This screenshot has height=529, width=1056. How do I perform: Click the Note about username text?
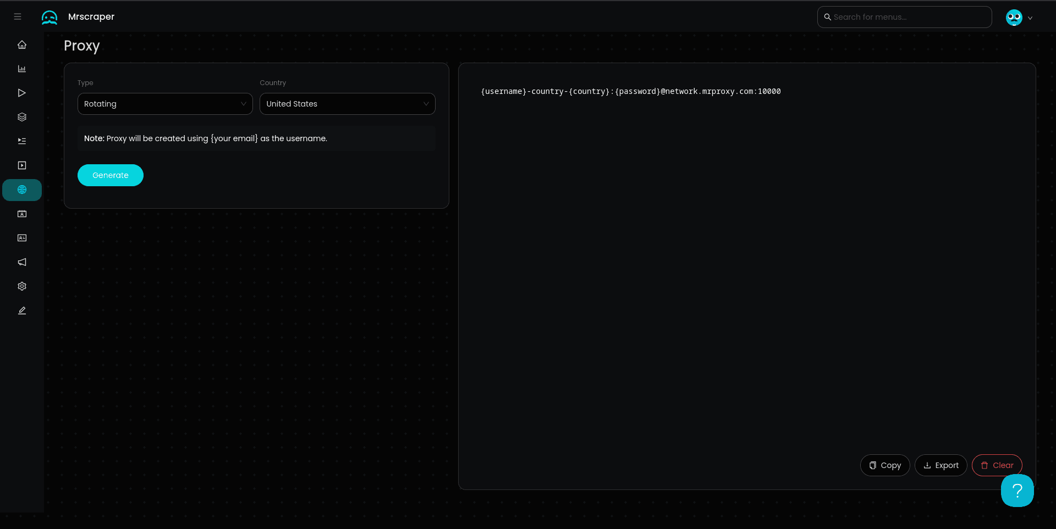(206, 138)
